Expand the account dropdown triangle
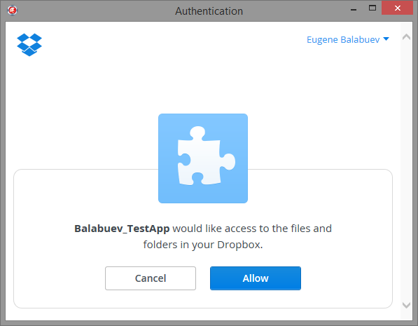Screen dimensions: 418x326 [x=386, y=39]
